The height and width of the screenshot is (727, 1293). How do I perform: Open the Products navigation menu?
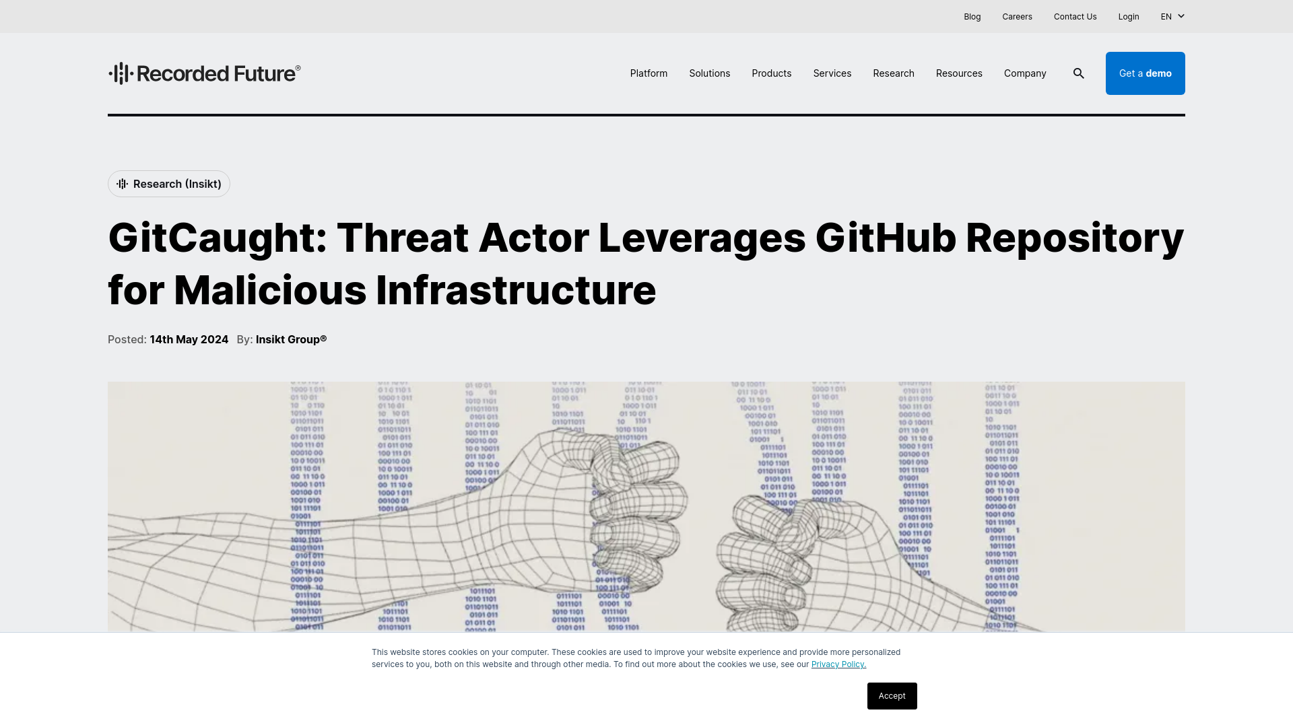(771, 73)
